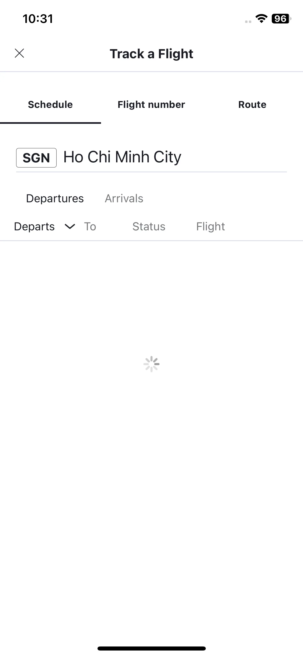Tap the Wi-Fi status icon
The width and height of the screenshot is (303, 657).
(261, 19)
